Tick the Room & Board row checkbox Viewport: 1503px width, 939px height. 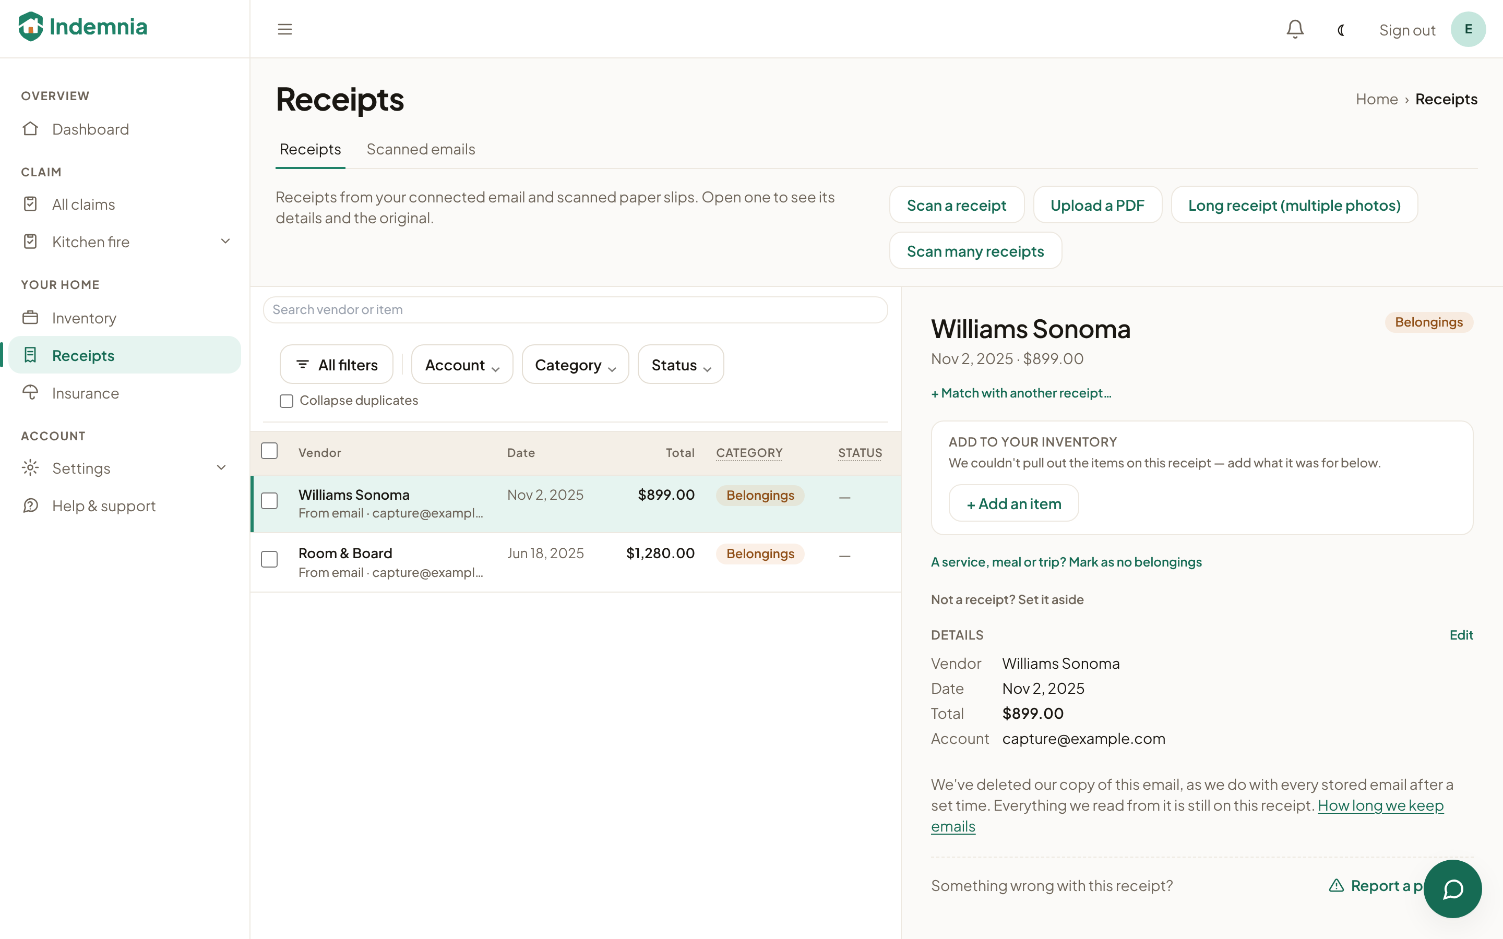tap(269, 559)
